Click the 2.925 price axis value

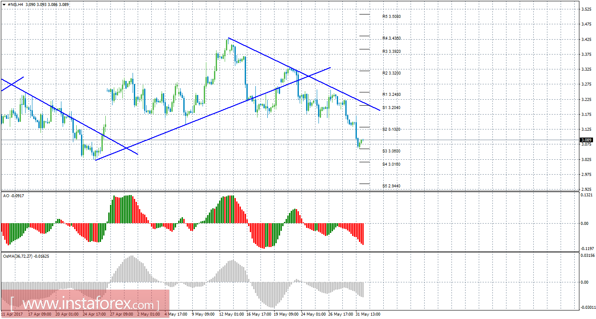(x=586, y=189)
